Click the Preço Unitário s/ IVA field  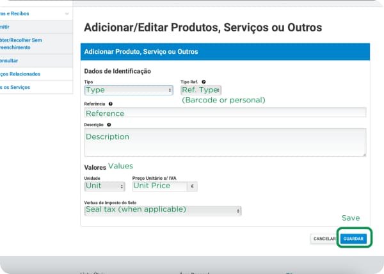[160, 186]
